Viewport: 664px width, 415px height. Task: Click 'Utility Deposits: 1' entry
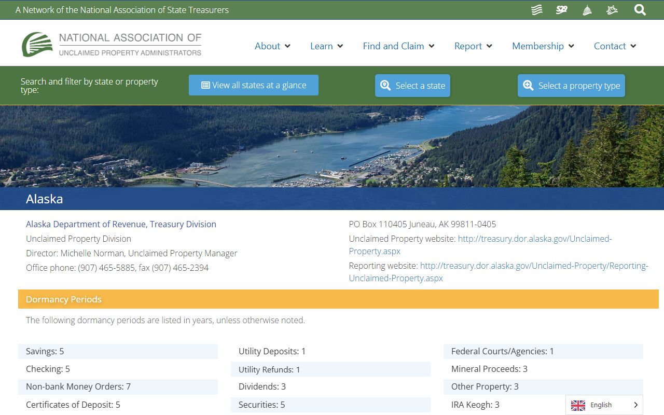330,351
